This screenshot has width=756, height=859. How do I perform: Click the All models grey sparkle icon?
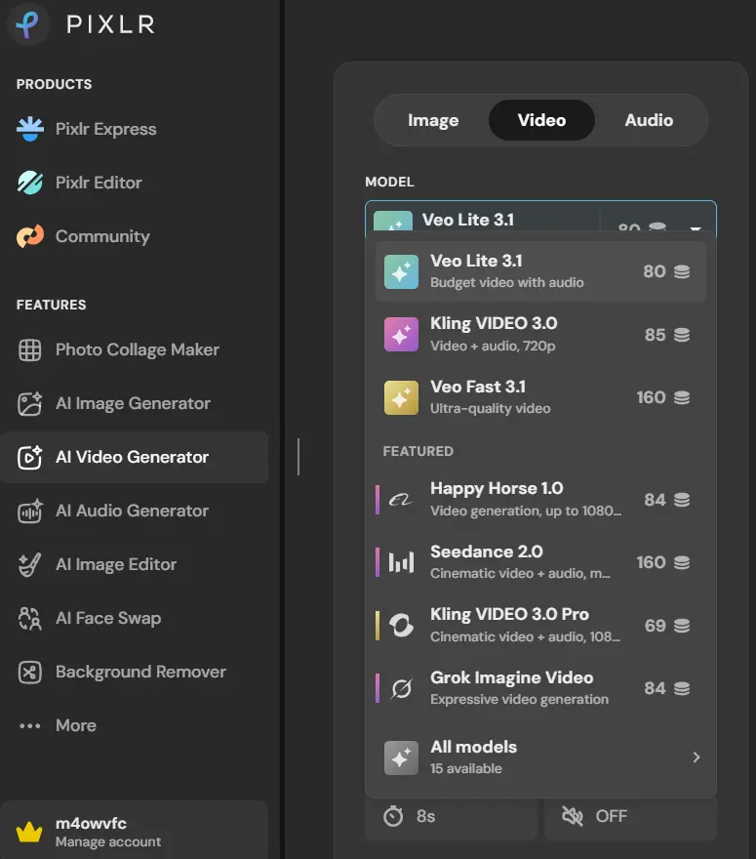coord(401,757)
